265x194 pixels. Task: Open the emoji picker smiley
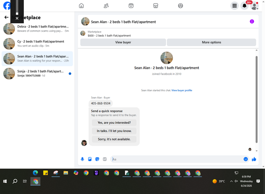pos(245,159)
